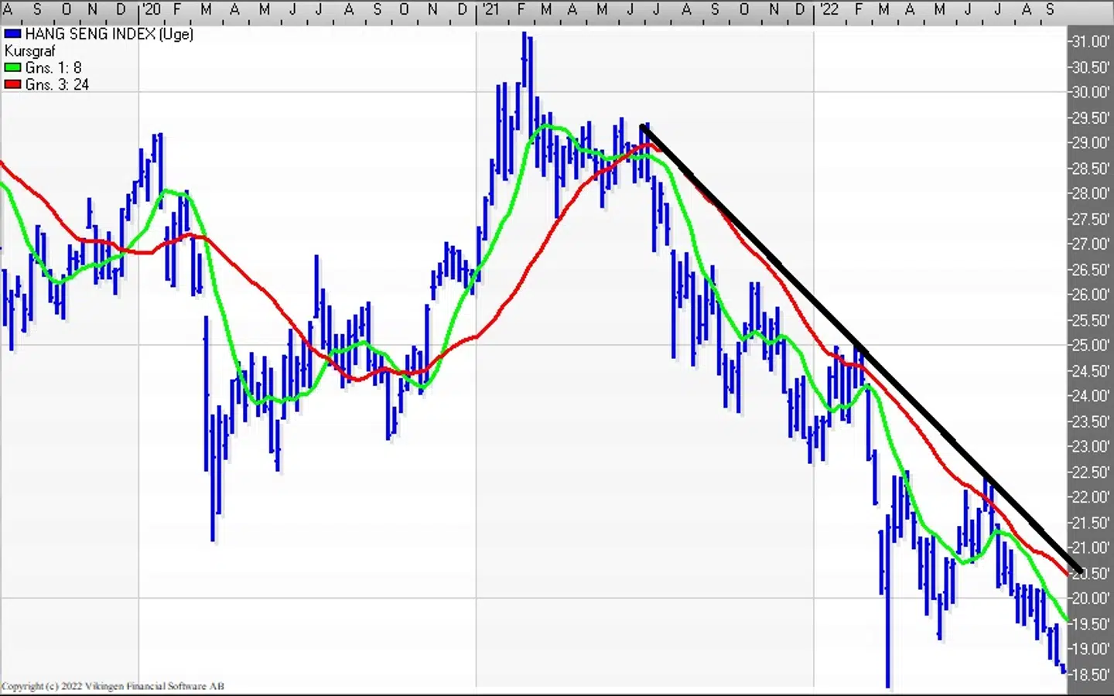Click the 22.00 price level label
The height and width of the screenshot is (696, 1114).
tap(1091, 496)
